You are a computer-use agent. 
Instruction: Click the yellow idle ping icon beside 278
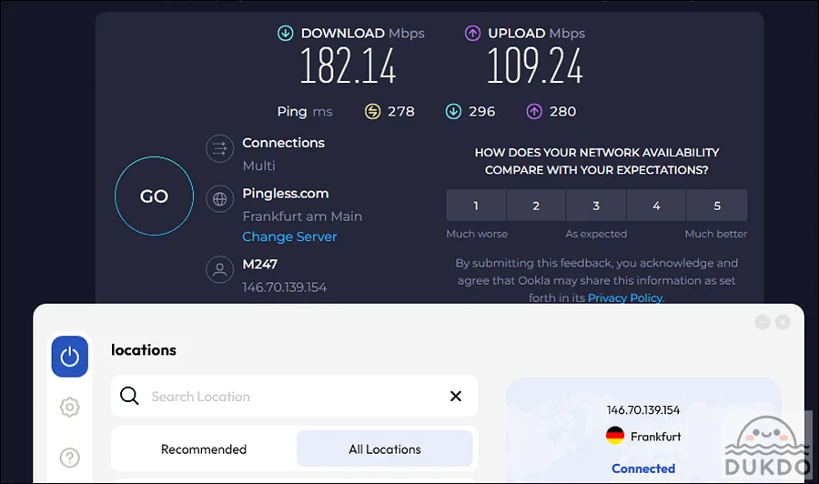[372, 111]
